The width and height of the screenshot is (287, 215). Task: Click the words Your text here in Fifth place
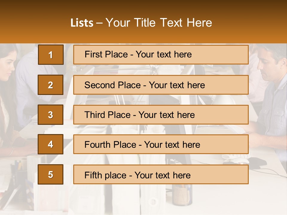[x=163, y=175]
